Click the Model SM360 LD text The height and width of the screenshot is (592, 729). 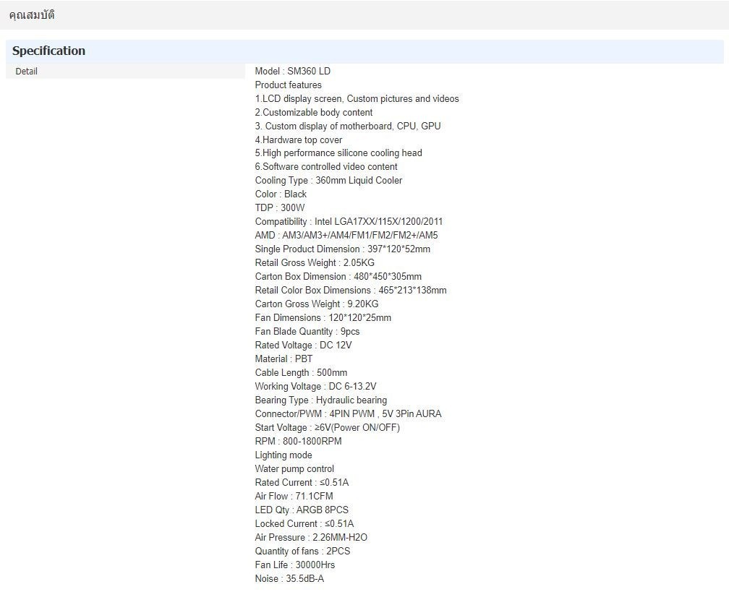292,72
